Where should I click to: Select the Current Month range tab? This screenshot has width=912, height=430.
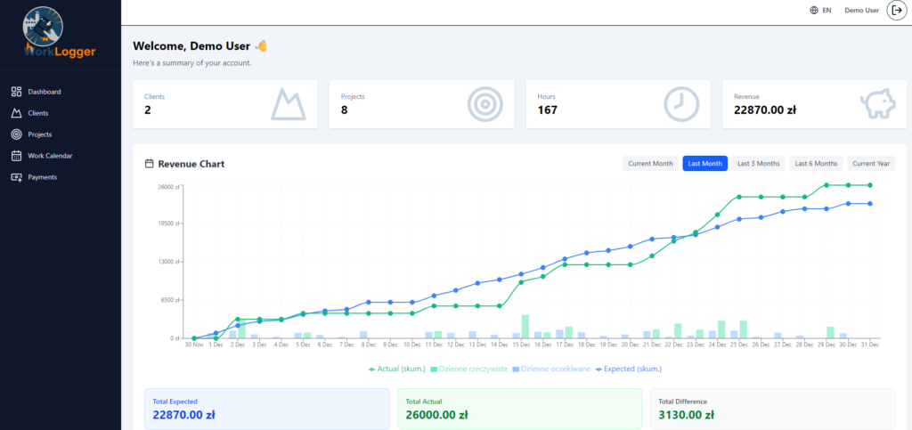[650, 163]
